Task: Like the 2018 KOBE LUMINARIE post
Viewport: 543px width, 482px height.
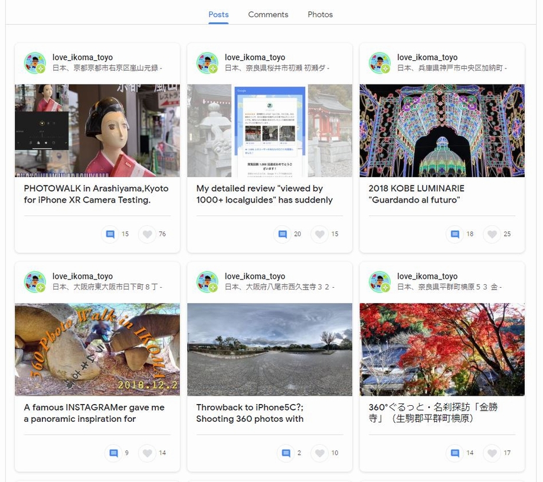Action: coord(492,235)
